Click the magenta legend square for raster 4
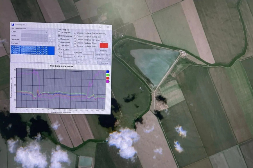Viewport: 253px width, 168px height. (107, 81)
